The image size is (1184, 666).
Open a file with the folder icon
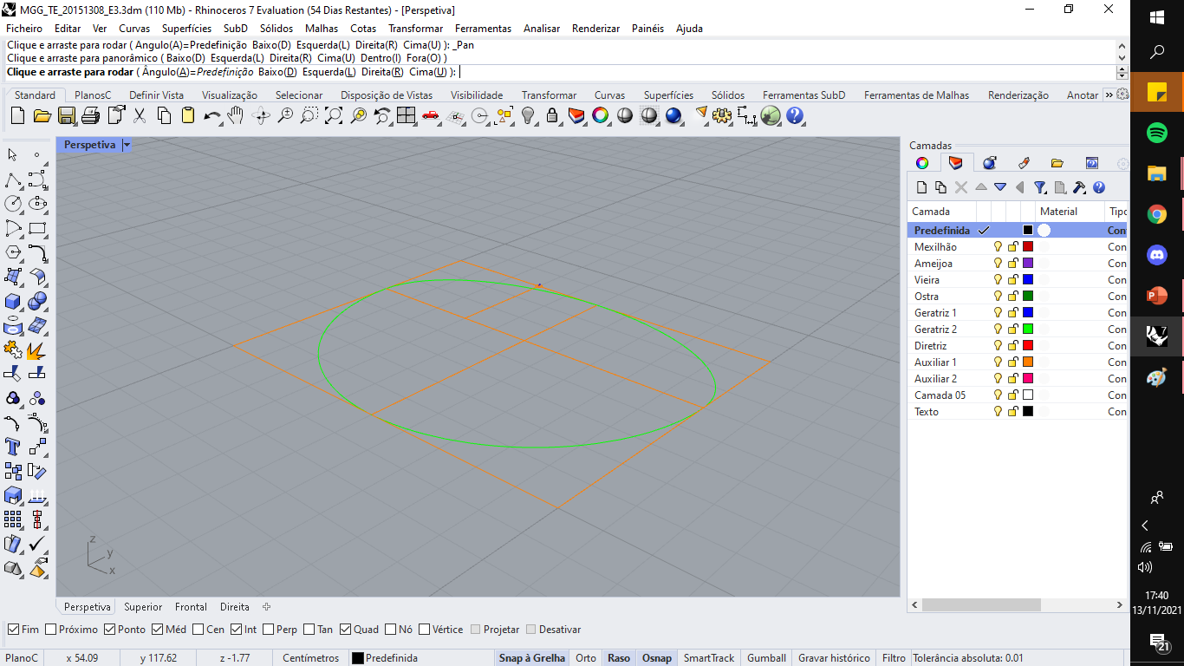pyautogui.click(x=42, y=115)
